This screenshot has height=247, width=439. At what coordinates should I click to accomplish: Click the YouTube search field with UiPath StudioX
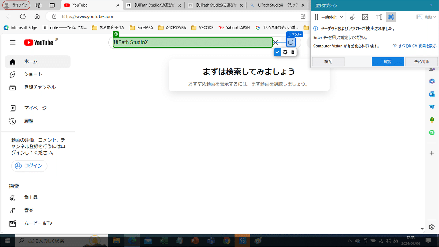192,42
